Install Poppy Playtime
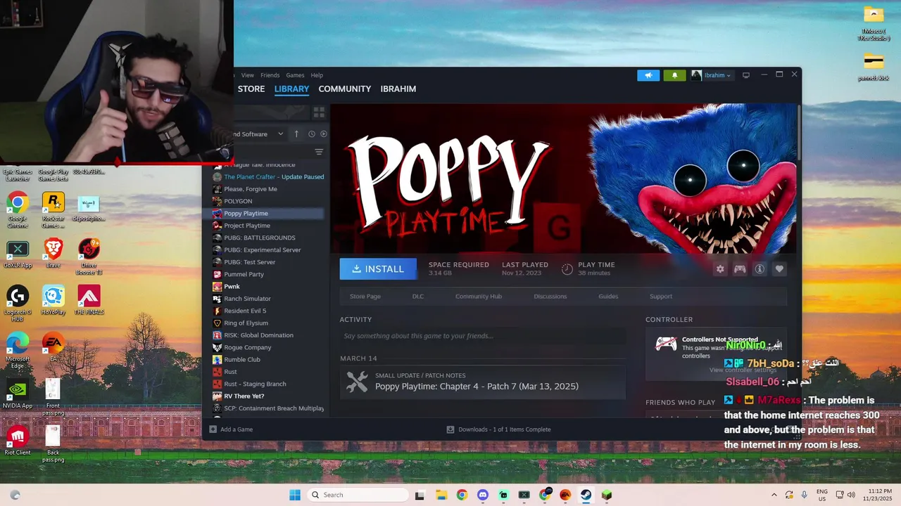This screenshot has height=506, width=901. 378,269
